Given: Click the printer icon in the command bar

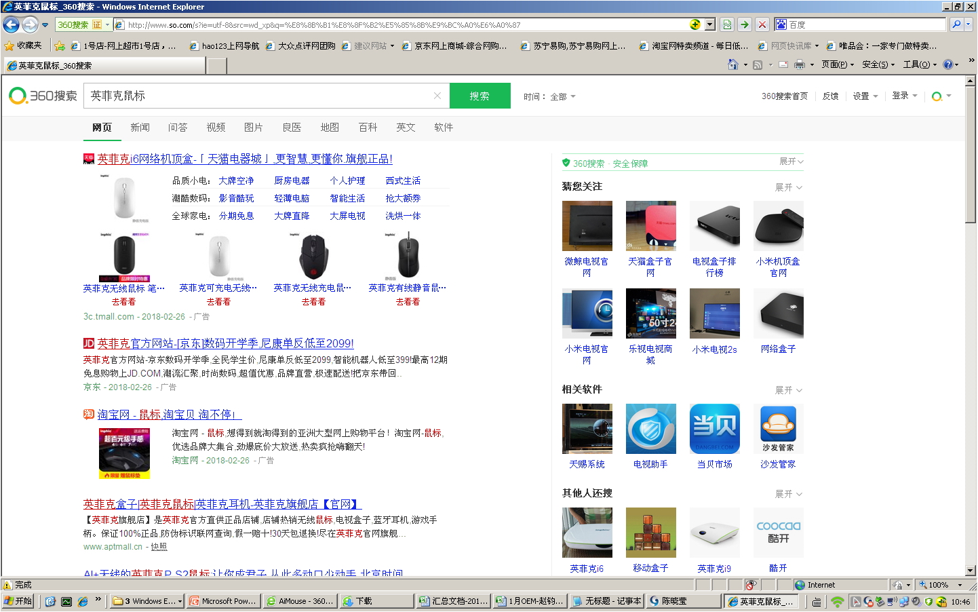Looking at the screenshot, I should (800, 64).
